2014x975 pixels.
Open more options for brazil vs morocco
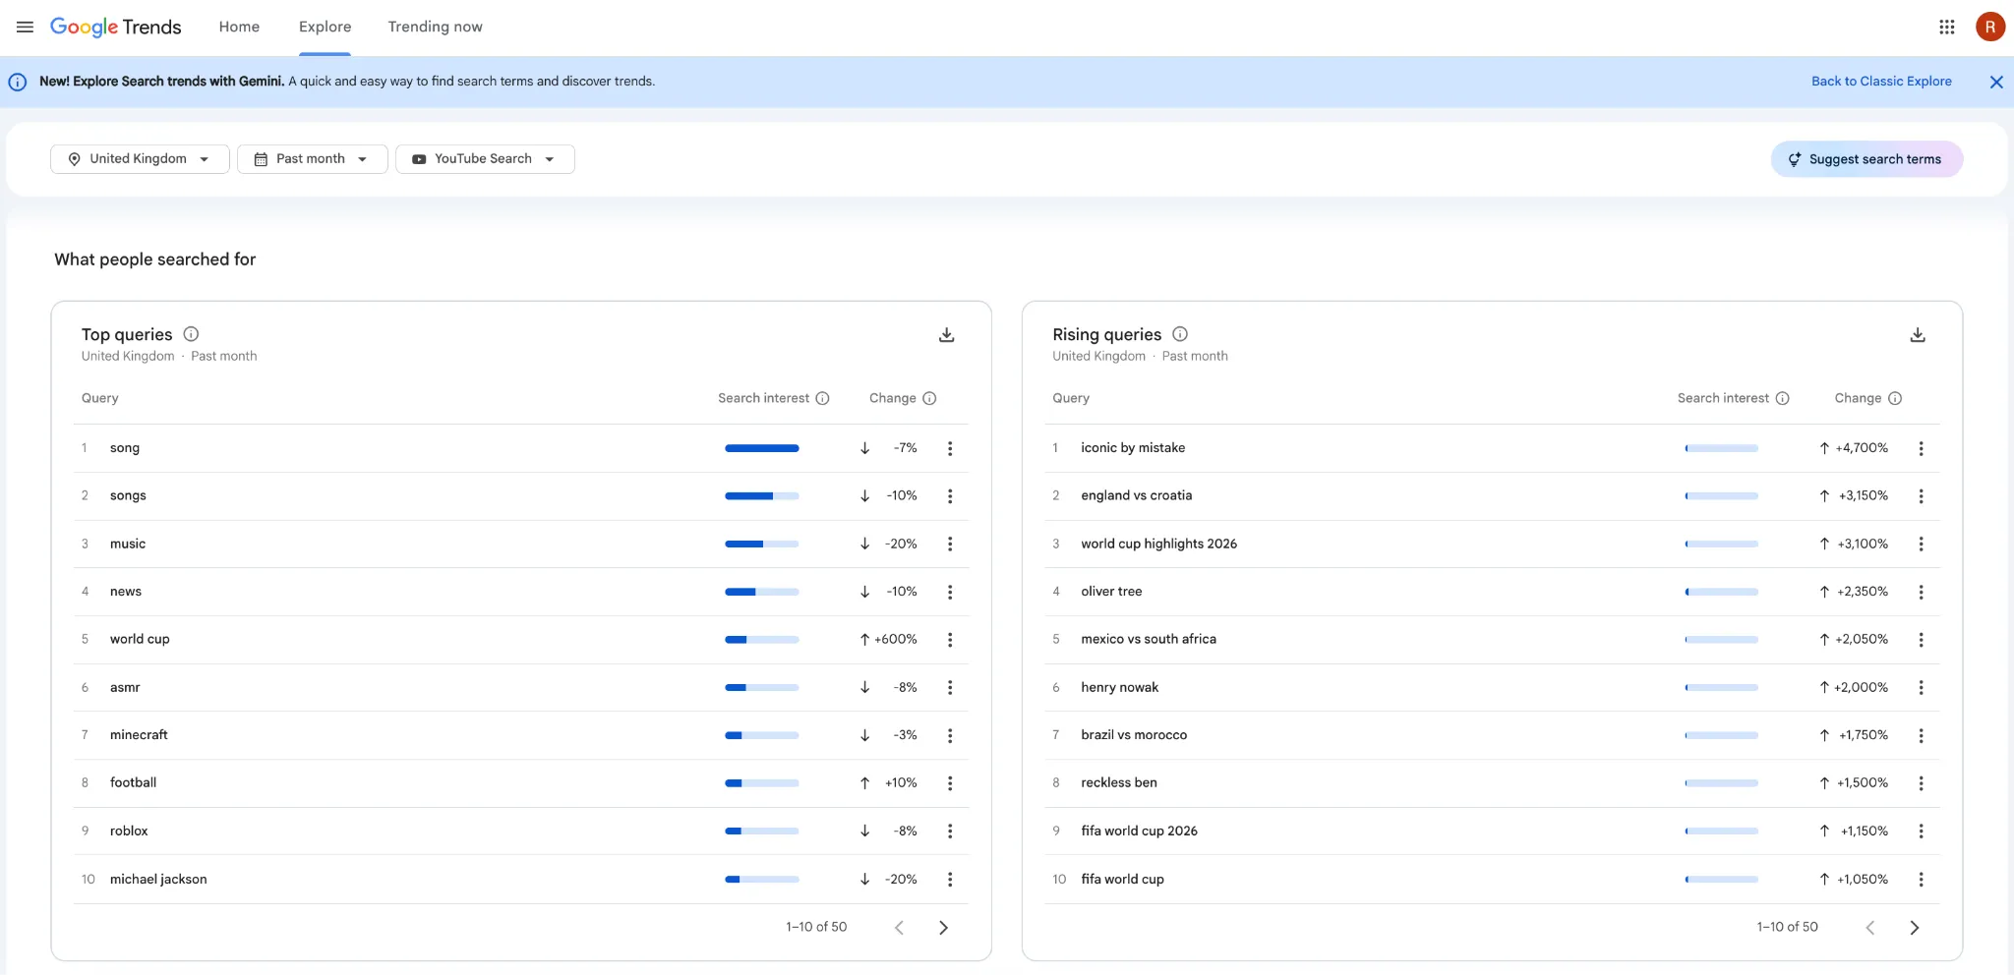[1921, 735]
